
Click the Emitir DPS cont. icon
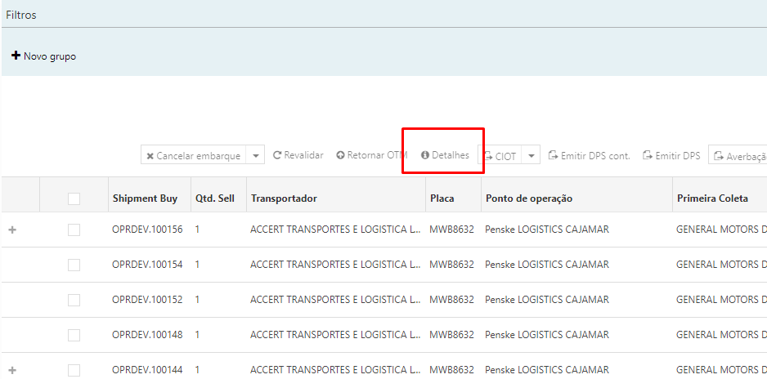pos(553,155)
